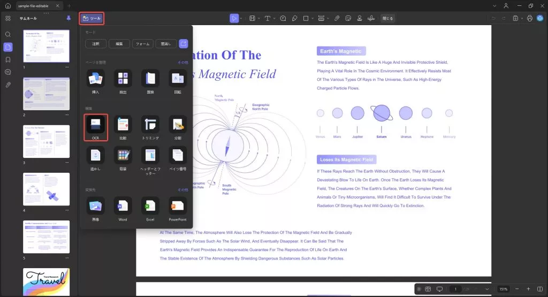Screen dimensions: 548x297
Task: Open the 挿入 (Insert) page tool
Action: pos(95,82)
